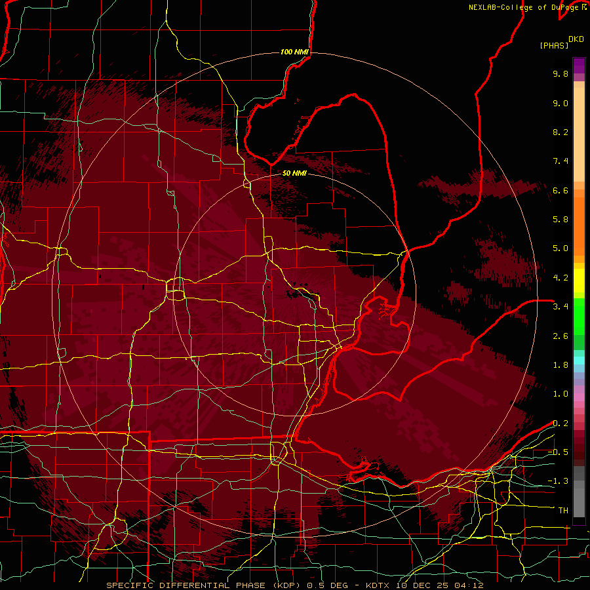Click the TH threshold label on the scale
590x590 pixels.
pyautogui.click(x=563, y=511)
